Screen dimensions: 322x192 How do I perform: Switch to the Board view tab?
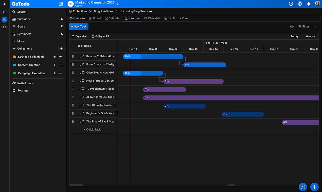[x=95, y=18]
